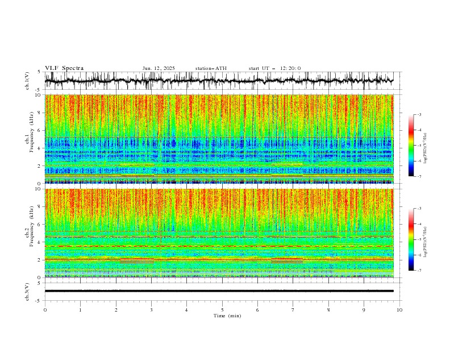Click the ch.2 frequency spectrogram panel
This screenshot has height=348, width=450.
[219, 233]
